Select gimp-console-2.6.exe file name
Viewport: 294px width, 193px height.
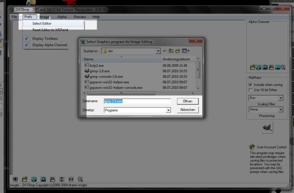coord(106,76)
